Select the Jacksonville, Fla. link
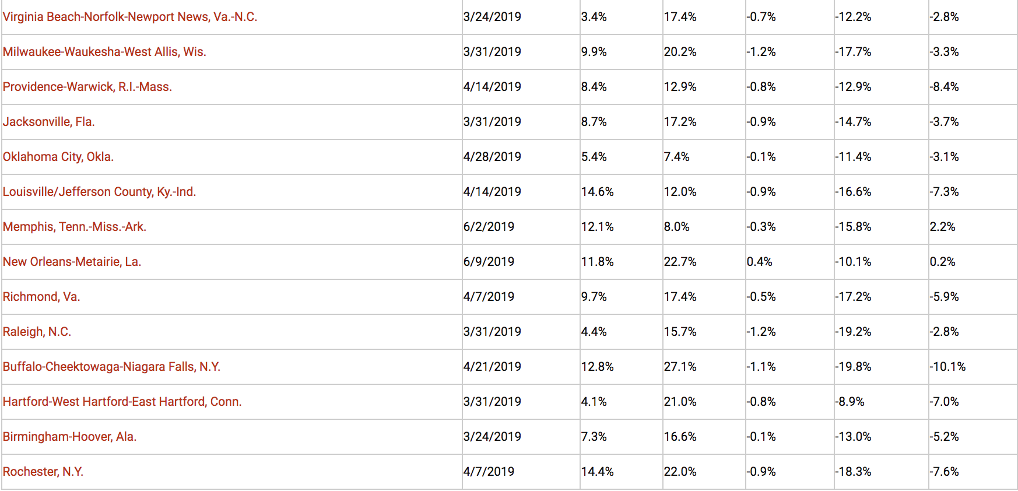The height and width of the screenshot is (491, 1018). (48, 122)
